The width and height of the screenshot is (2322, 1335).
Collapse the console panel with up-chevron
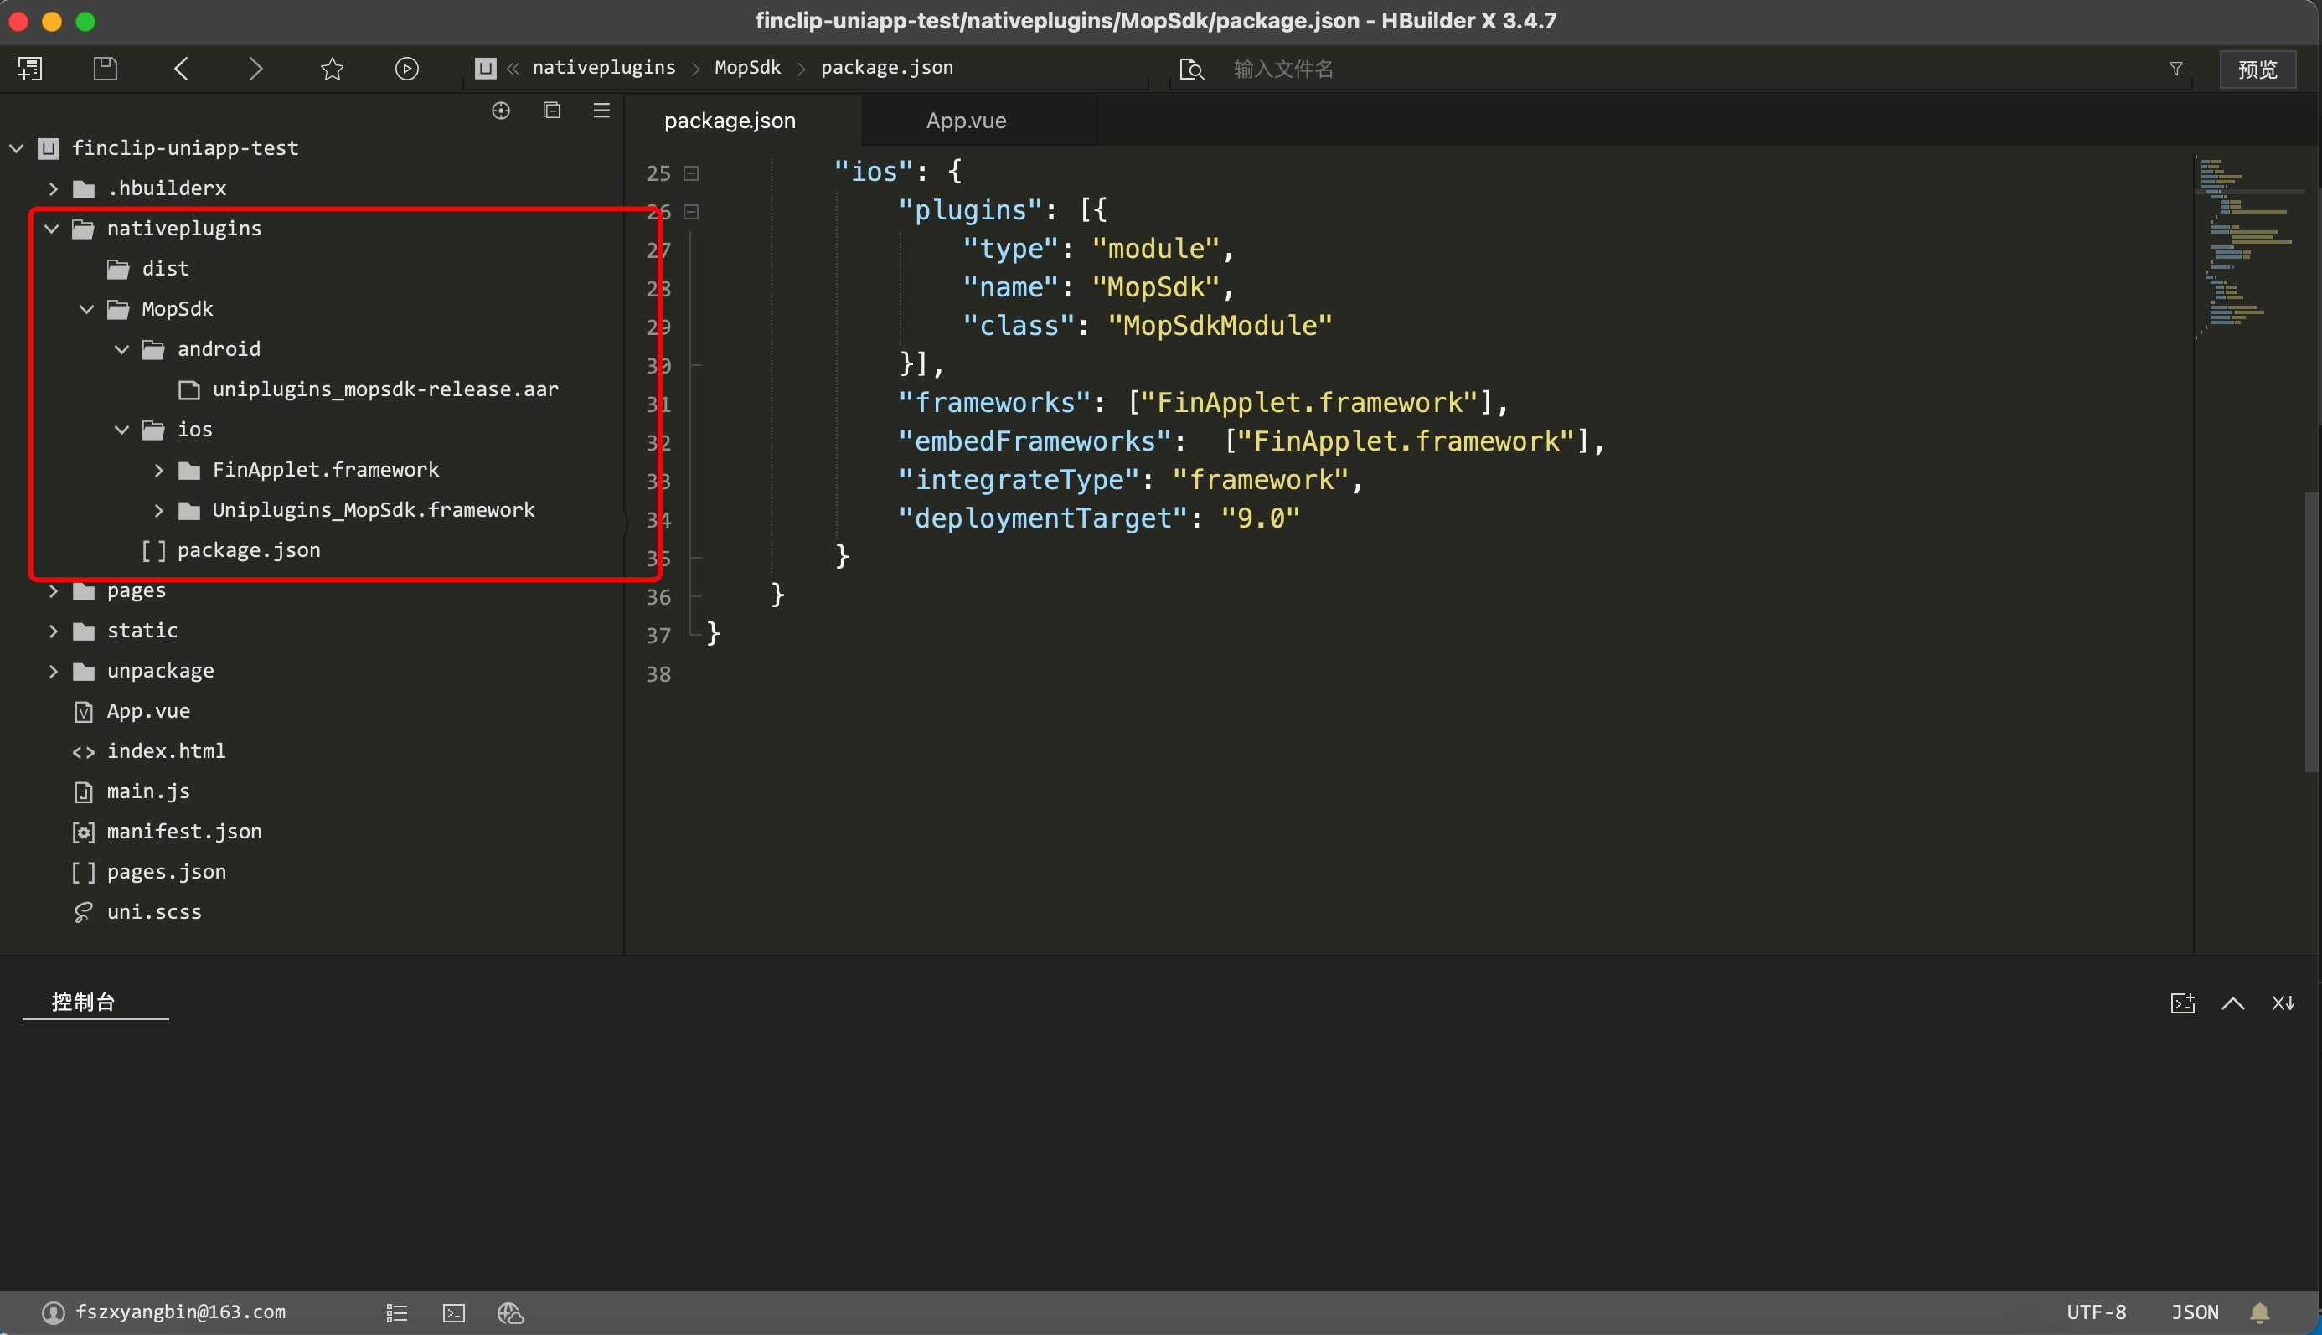point(2233,1003)
